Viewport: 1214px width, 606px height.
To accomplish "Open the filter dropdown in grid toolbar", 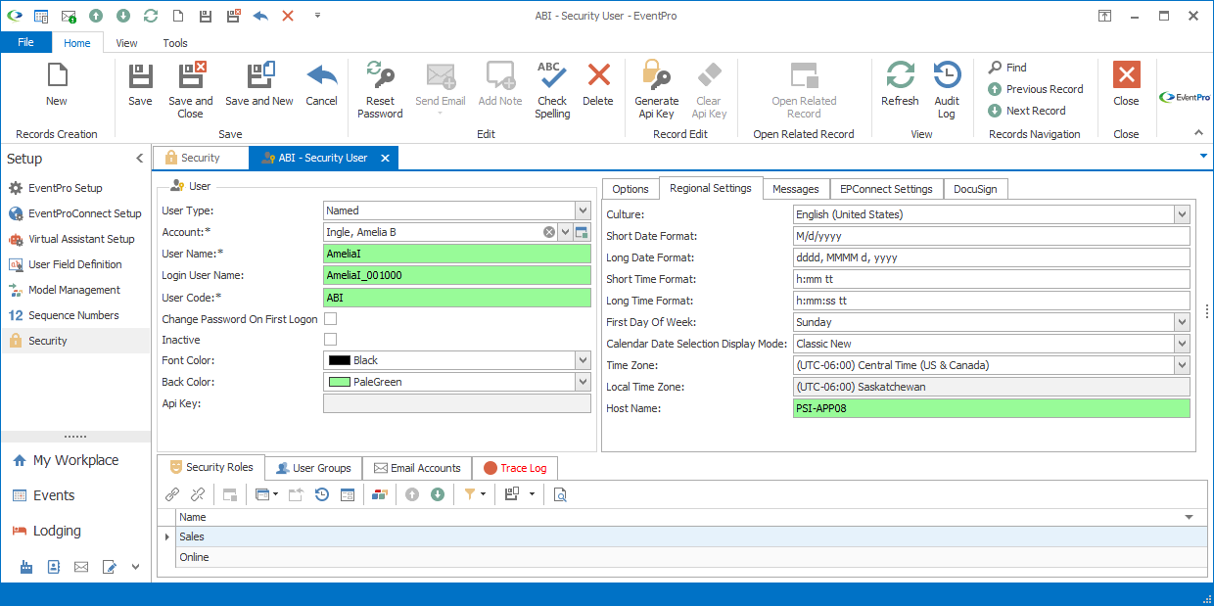I will coord(484,494).
